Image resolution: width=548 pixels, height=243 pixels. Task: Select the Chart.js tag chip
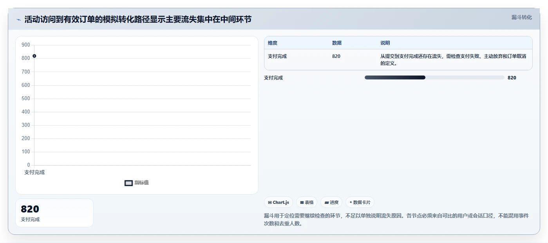pyautogui.click(x=279, y=202)
